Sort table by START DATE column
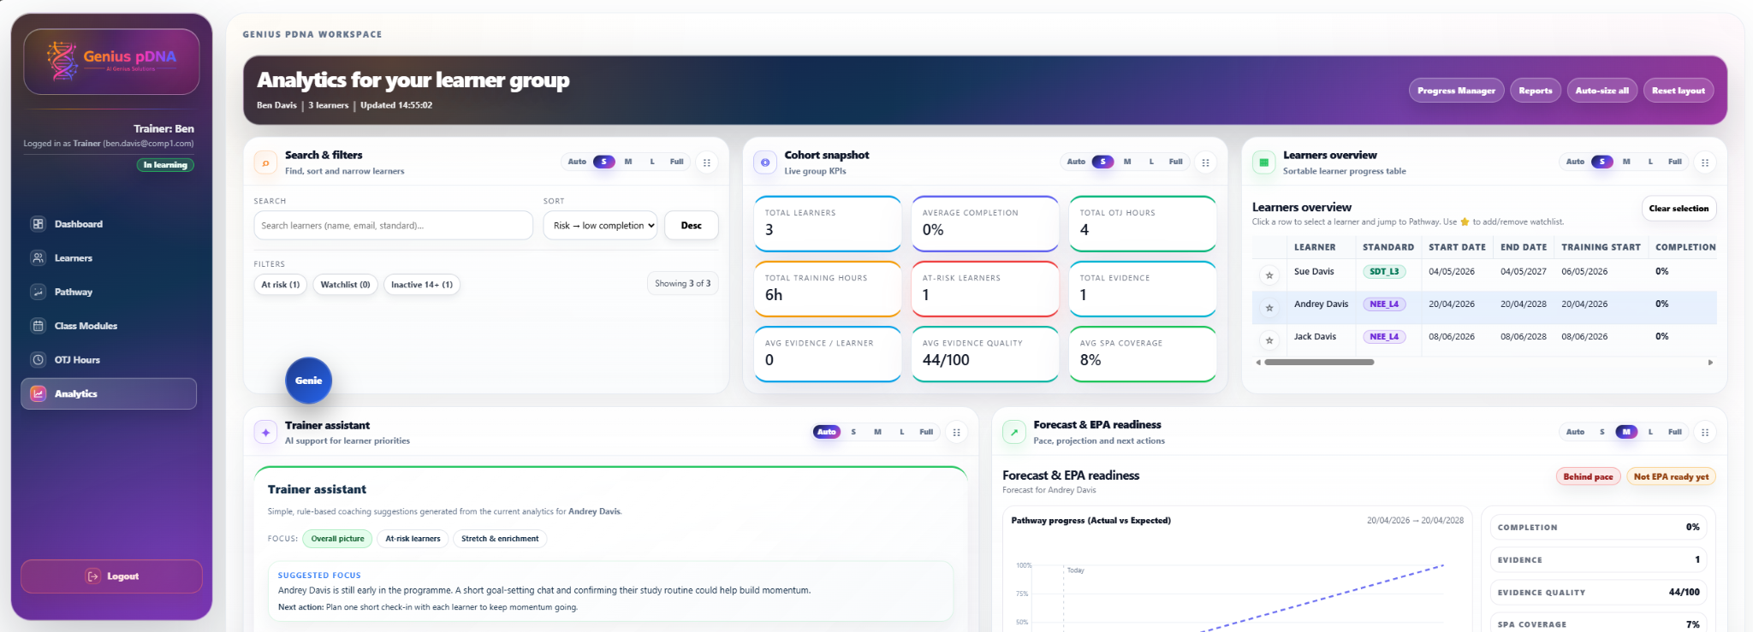This screenshot has width=1753, height=632. pos(1457,247)
